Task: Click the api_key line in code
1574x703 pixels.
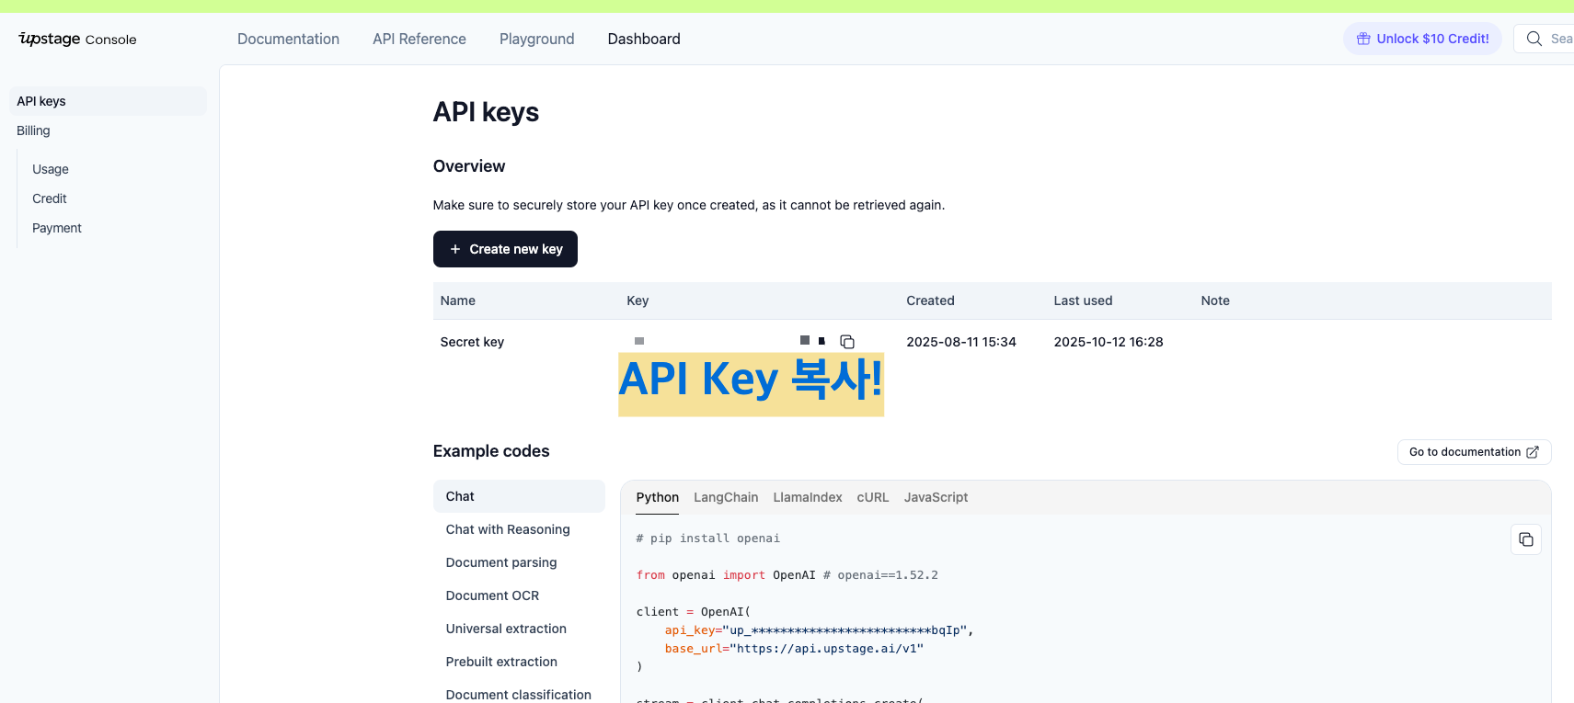Action: pos(819,630)
